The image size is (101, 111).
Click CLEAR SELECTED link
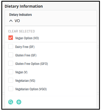[22, 31]
